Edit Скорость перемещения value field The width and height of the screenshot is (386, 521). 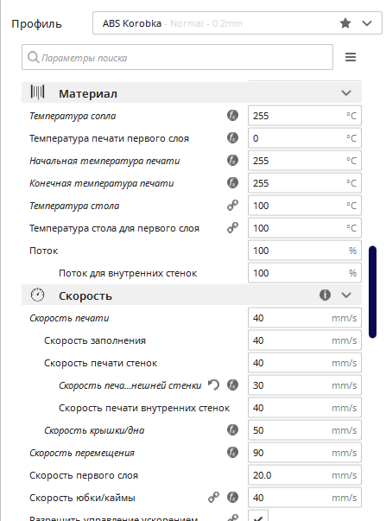coord(305,453)
